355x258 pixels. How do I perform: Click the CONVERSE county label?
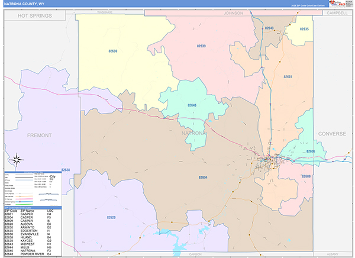[x=332, y=134]
